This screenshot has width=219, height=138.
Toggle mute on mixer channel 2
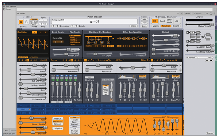[57, 76]
